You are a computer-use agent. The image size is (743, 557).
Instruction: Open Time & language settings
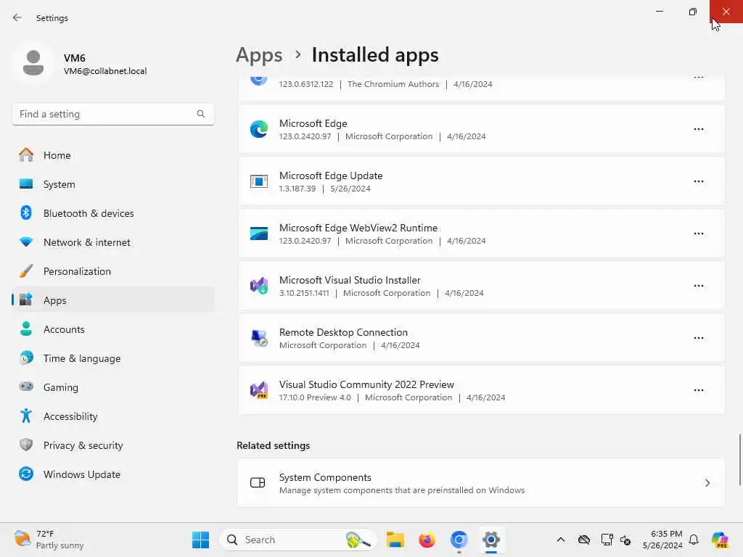click(112, 358)
